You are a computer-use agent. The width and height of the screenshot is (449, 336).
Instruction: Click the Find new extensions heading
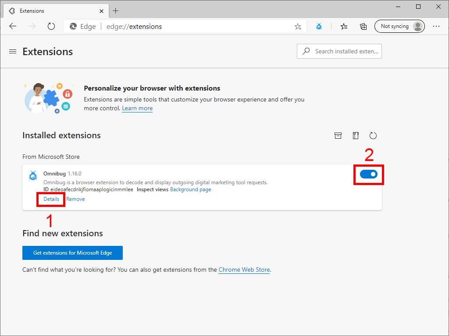point(62,233)
